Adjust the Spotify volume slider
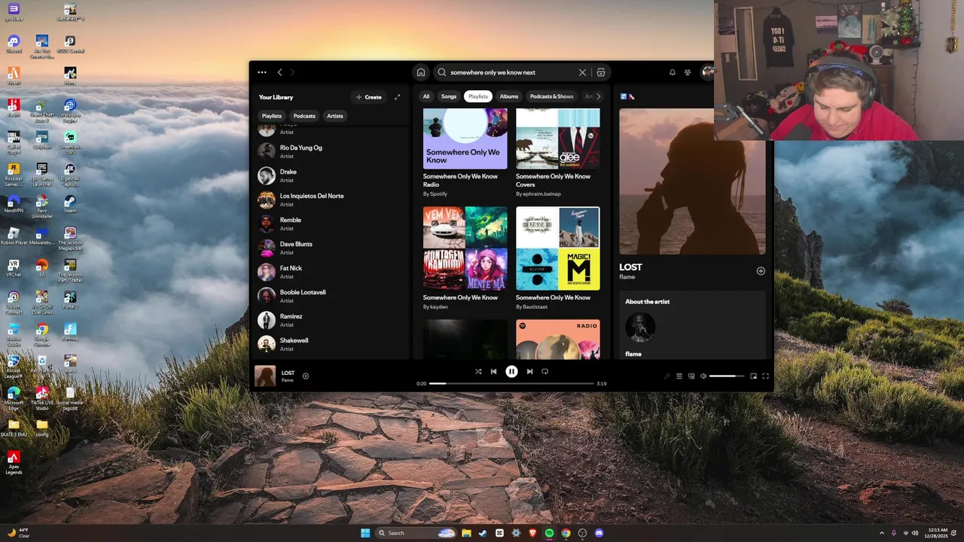This screenshot has width=964, height=542. 726,376
